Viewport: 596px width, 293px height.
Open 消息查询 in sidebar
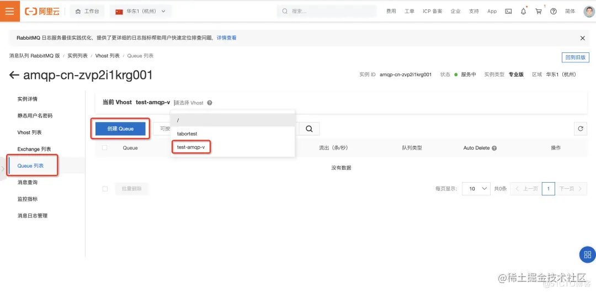click(x=28, y=183)
